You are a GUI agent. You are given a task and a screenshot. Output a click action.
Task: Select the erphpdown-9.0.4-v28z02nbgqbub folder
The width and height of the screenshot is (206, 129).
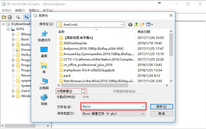(87, 70)
